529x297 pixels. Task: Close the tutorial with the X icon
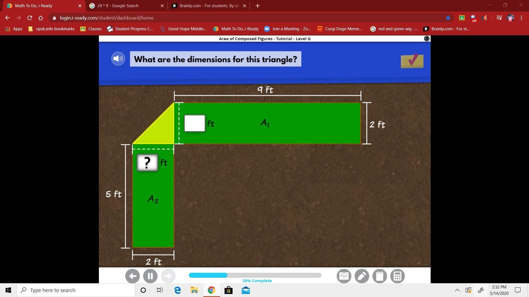(x=427, y=39)
